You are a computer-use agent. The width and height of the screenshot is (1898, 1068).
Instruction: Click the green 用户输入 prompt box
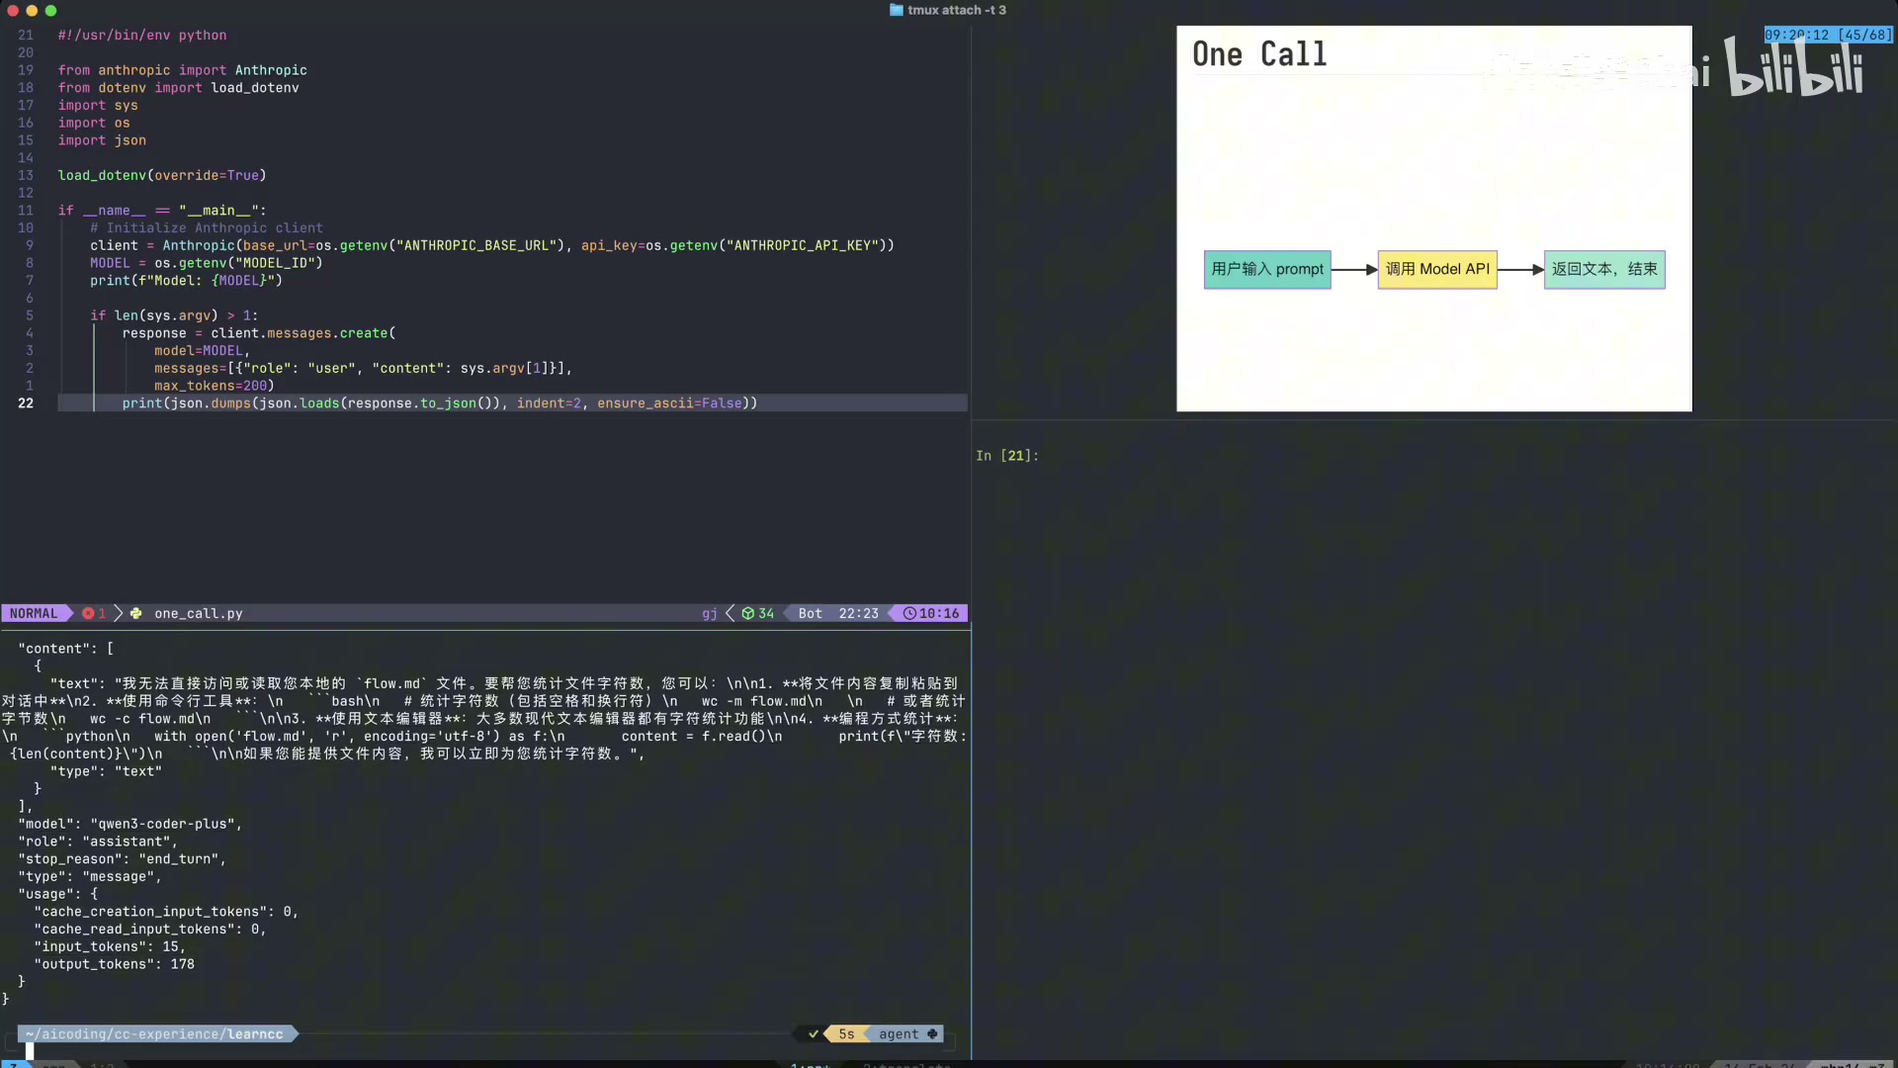tap(1267, 269)
